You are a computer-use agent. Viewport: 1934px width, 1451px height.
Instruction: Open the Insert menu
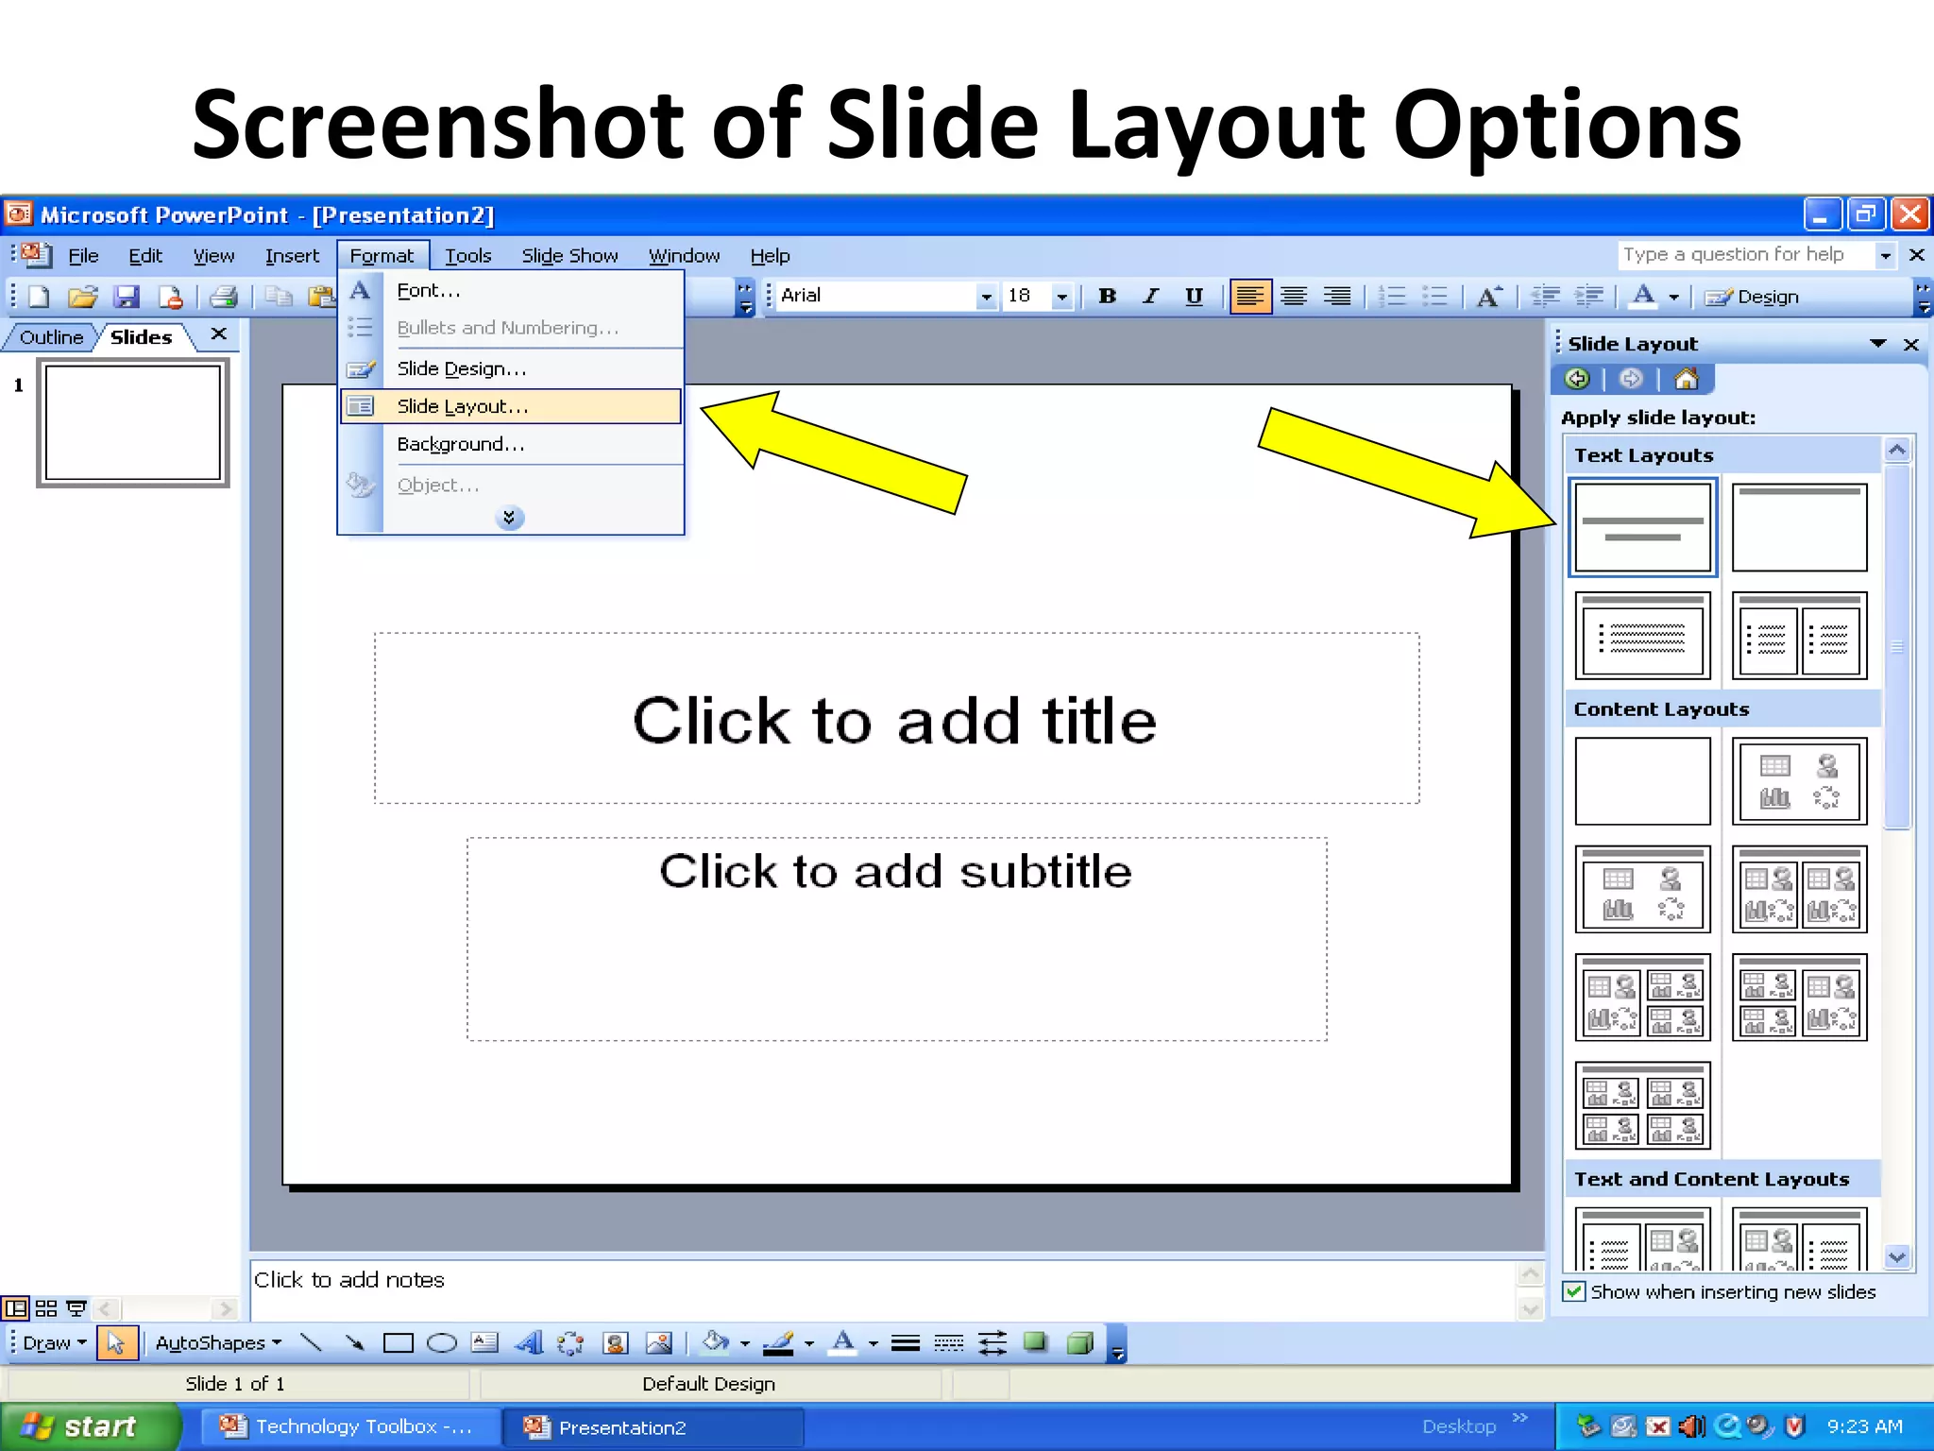292,255
